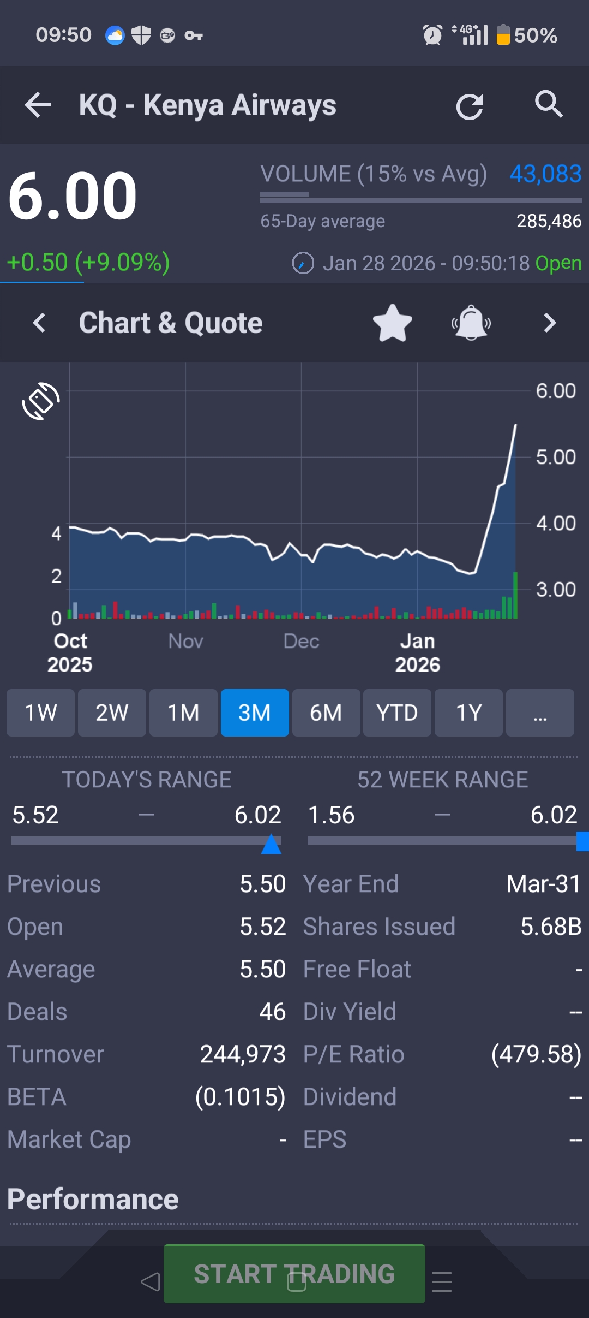Select the 2W chart range
The image size is (589, 1318).
(112, 713)
